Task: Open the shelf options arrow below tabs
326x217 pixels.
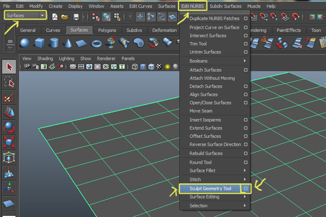Action: [x=10, y=48]
